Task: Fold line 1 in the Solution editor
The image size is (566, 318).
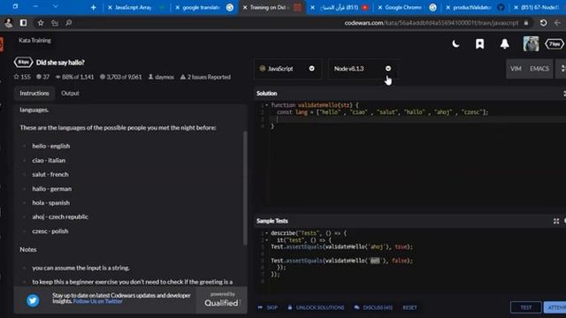Action: 267,105
